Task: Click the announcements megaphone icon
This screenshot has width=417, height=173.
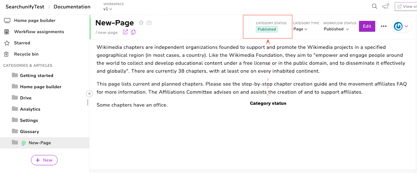Action: [385, 6]
